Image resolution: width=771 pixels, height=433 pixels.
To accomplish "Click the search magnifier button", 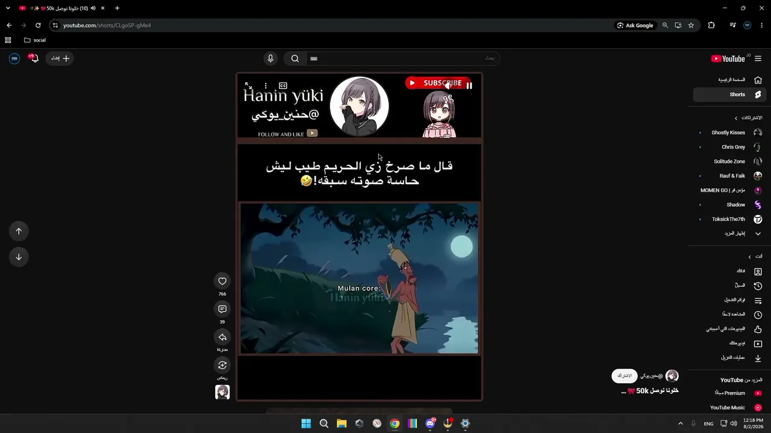I will [x=295, y=58].
